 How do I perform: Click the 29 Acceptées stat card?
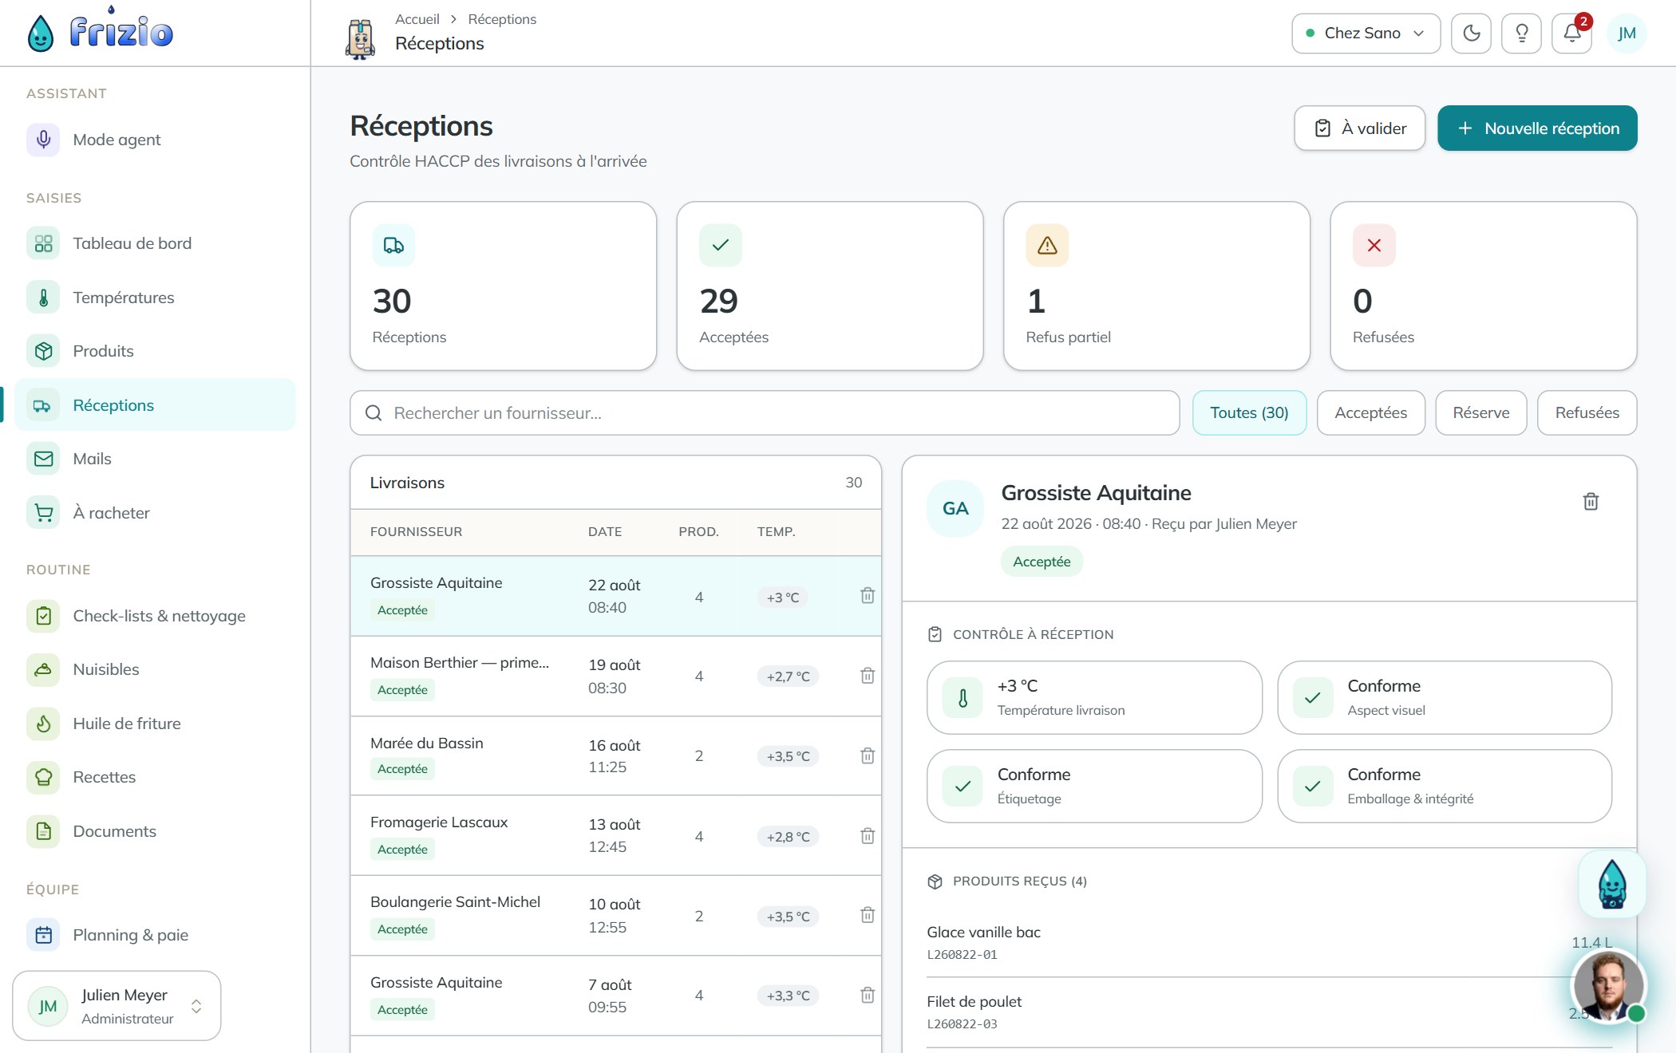pyautogui.click(x=829, y=286)
